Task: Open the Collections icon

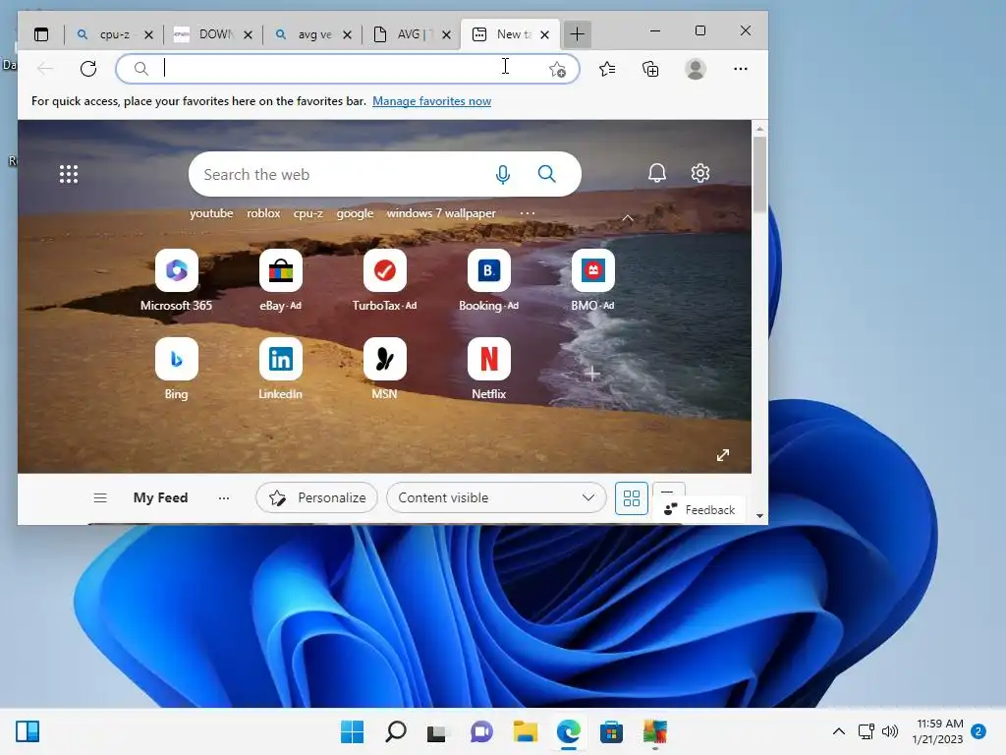Action: (x=650, y=69)
